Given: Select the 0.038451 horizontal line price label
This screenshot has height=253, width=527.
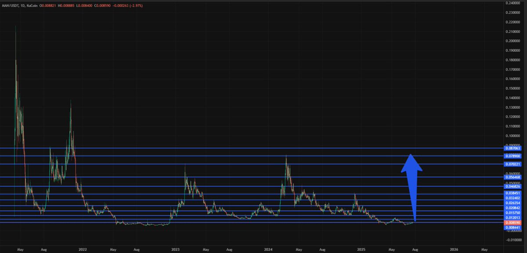Looking at the screenshot, I should (513, 193).
